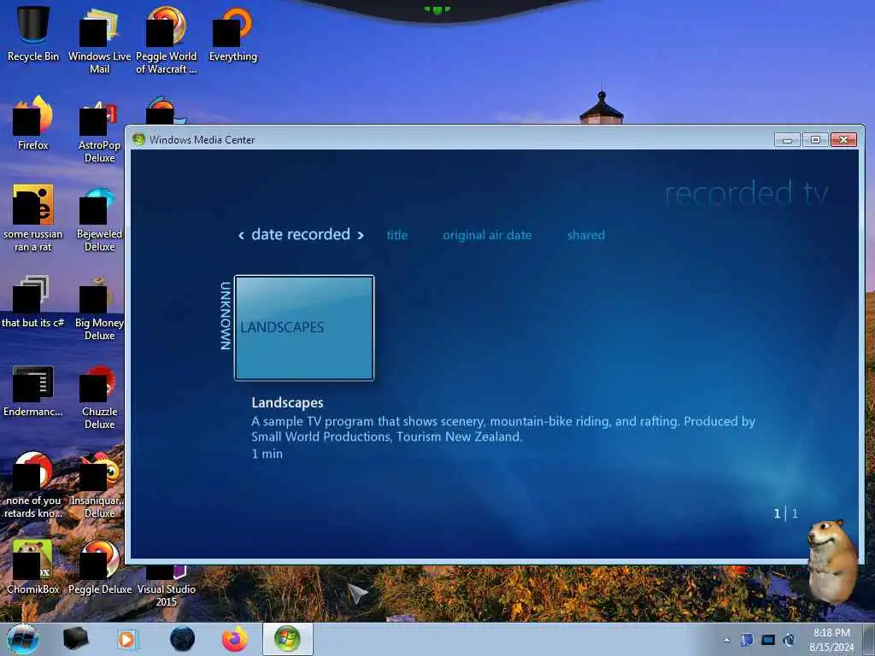The image size is (875, 656).
Task: Click the '1 min' duration text
Action: pos(267,454)
